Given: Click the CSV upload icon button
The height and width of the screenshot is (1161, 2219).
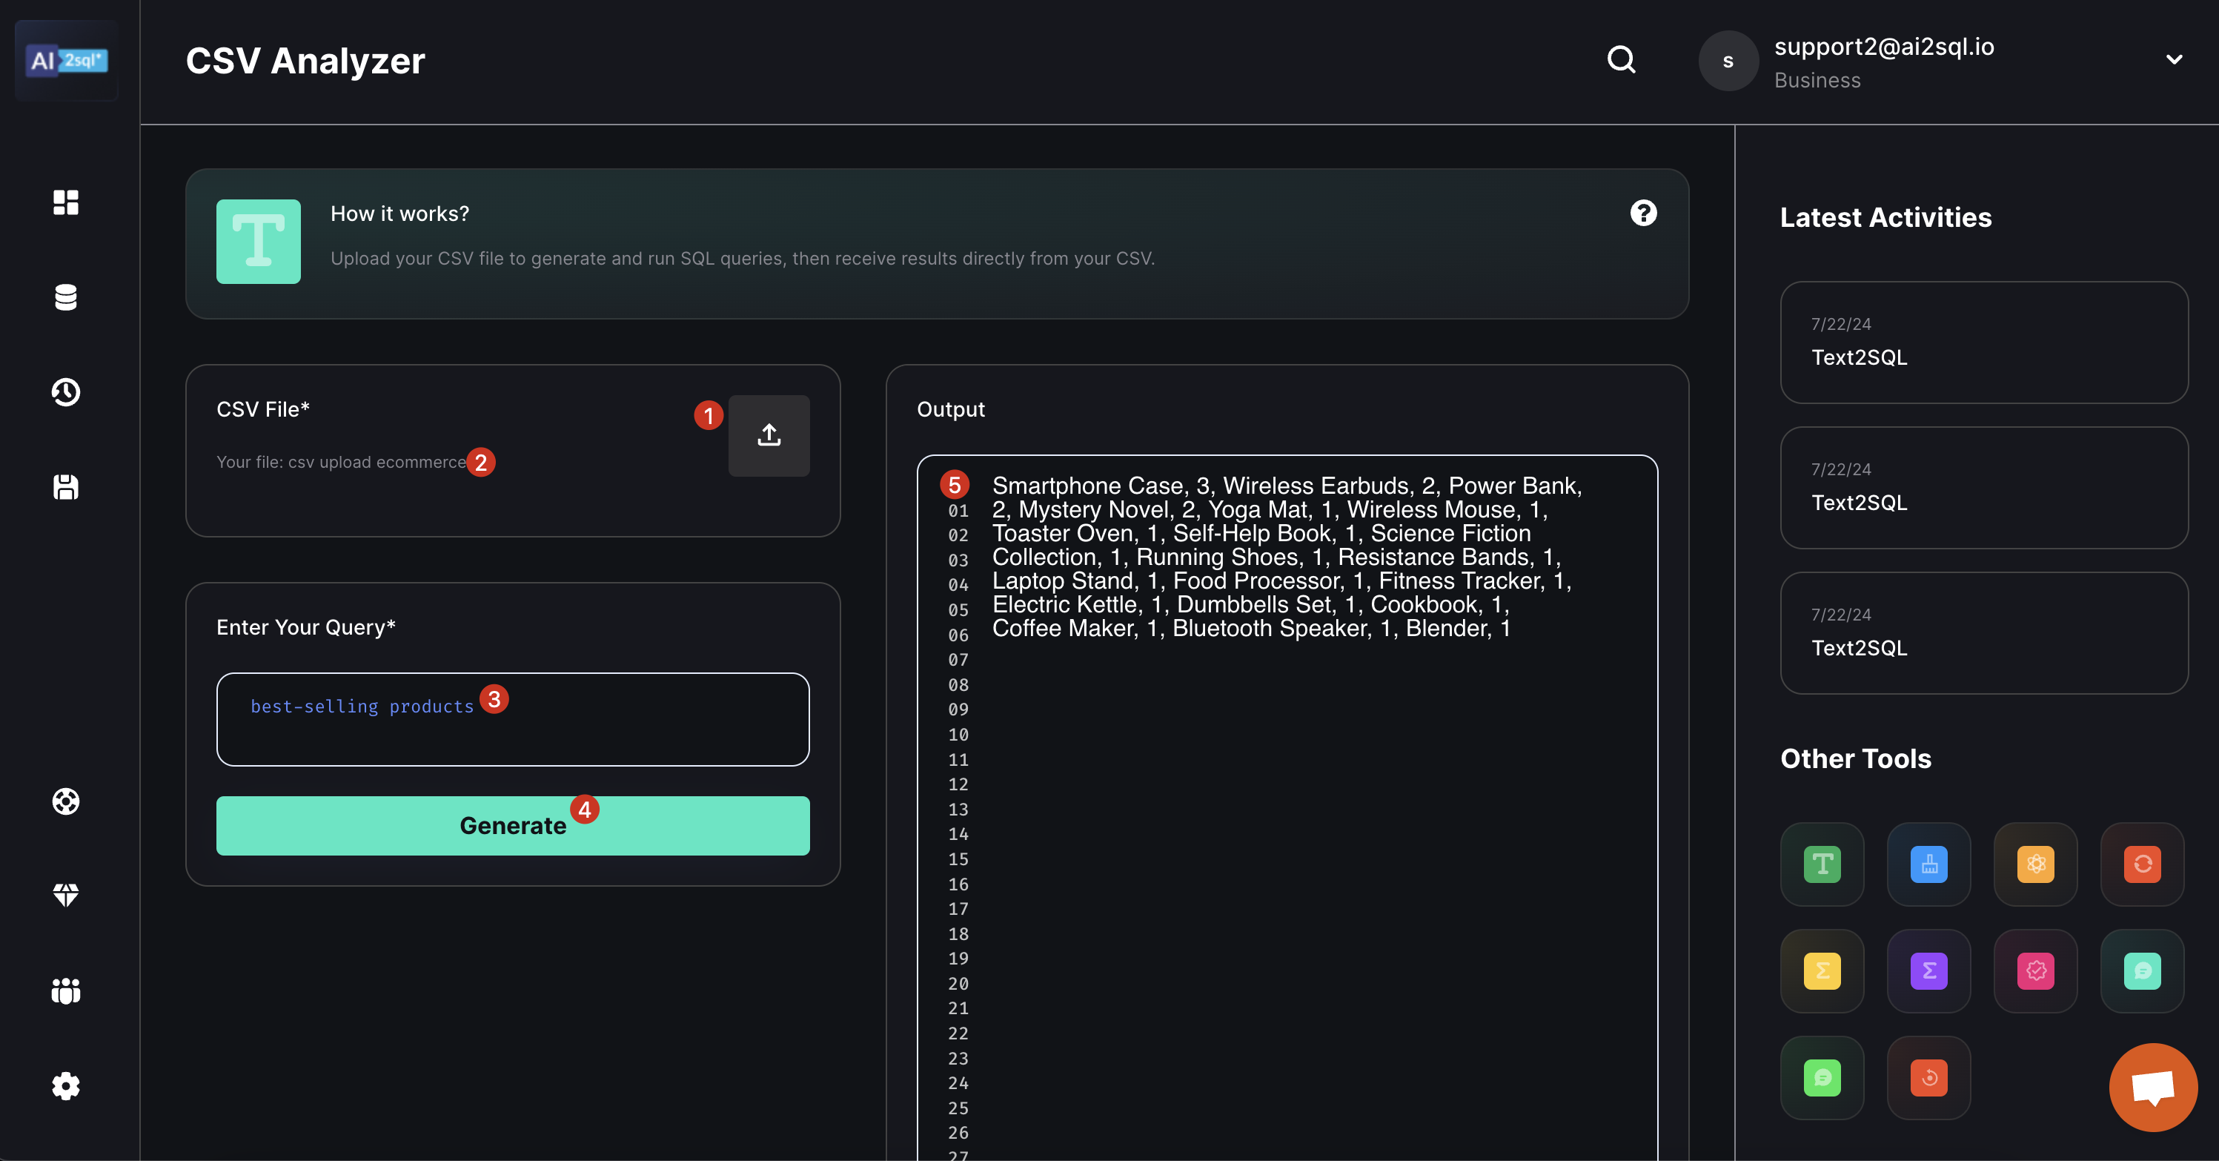Looking at the screenshot, I should 769,435.
